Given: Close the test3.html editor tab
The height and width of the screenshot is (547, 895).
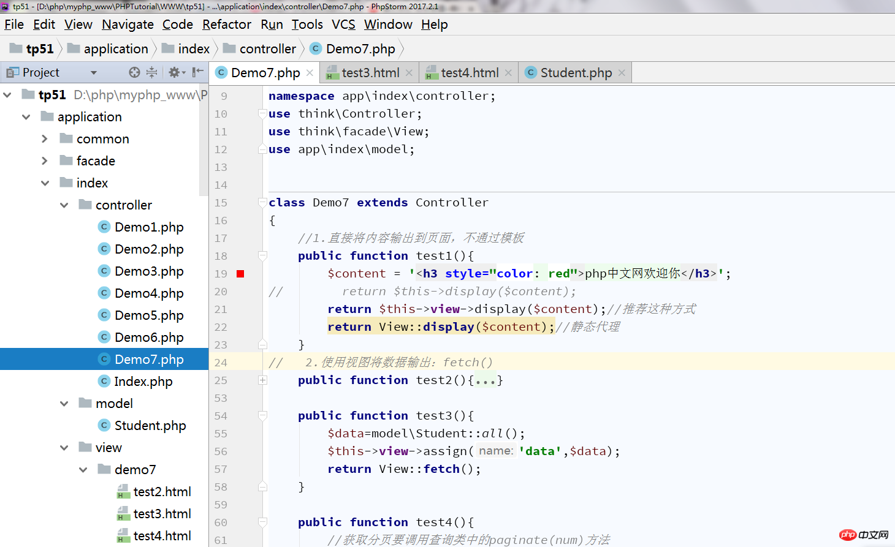Looking at the screenshot, I should click(409, 73).
